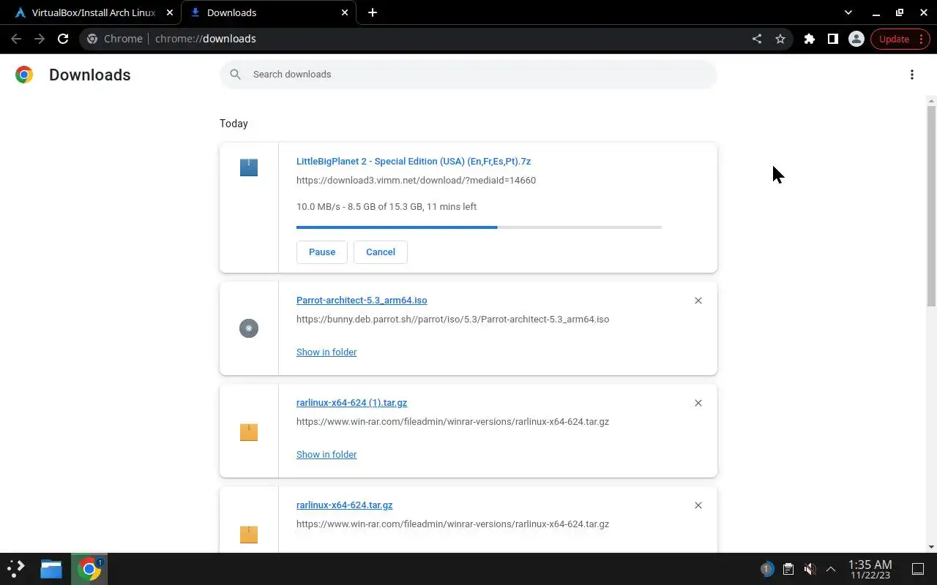The width and height of the screenshot is (937, 585).
Task: Click the Parrot-architect ISO disc icon
Action: (249, 328)
